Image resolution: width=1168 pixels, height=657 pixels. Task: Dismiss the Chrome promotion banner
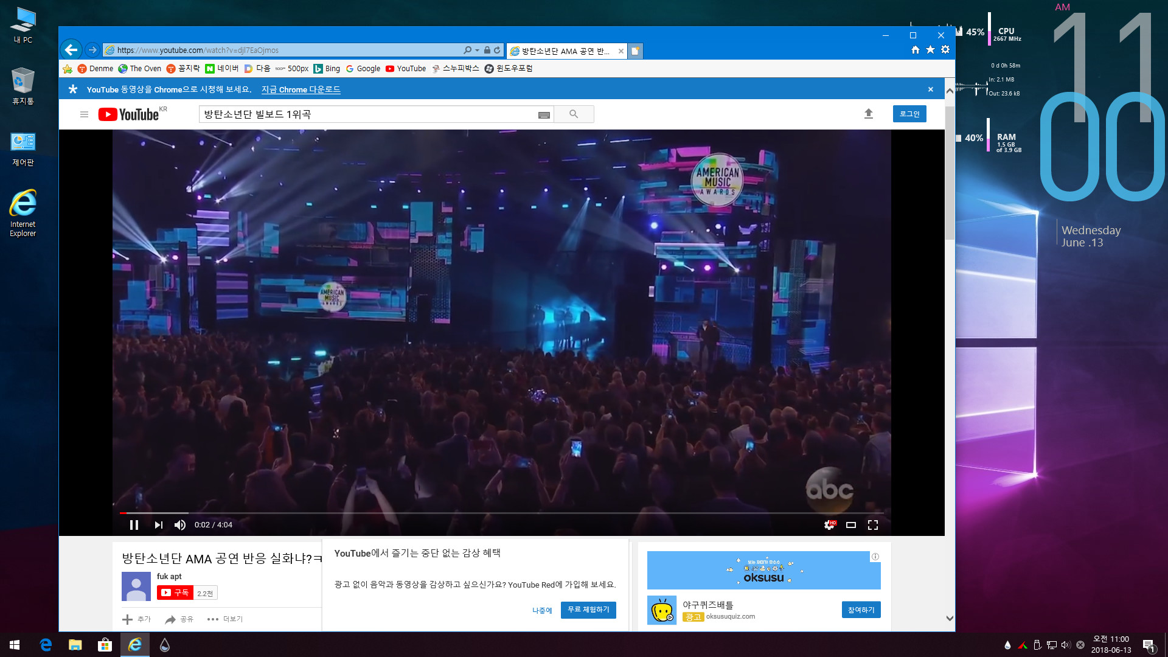[930, 89]
